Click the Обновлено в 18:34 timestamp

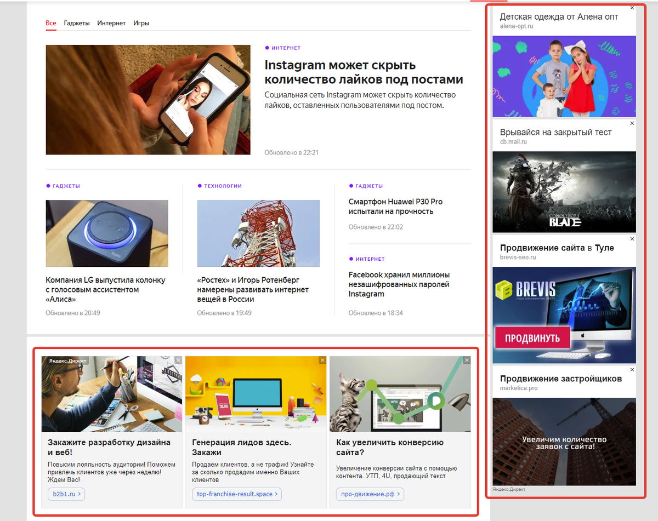tap(376, 313)
